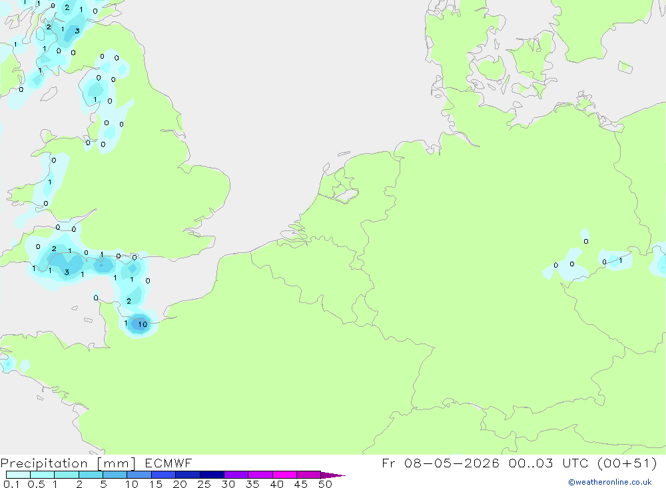
Task: Pick the 10–15 mm legend color box
Action: (x=139, y=475)
